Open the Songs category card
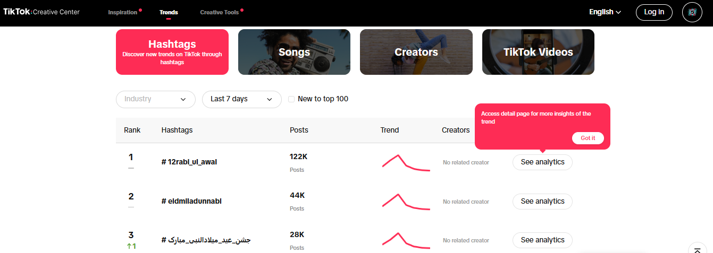 click(294, 52)
